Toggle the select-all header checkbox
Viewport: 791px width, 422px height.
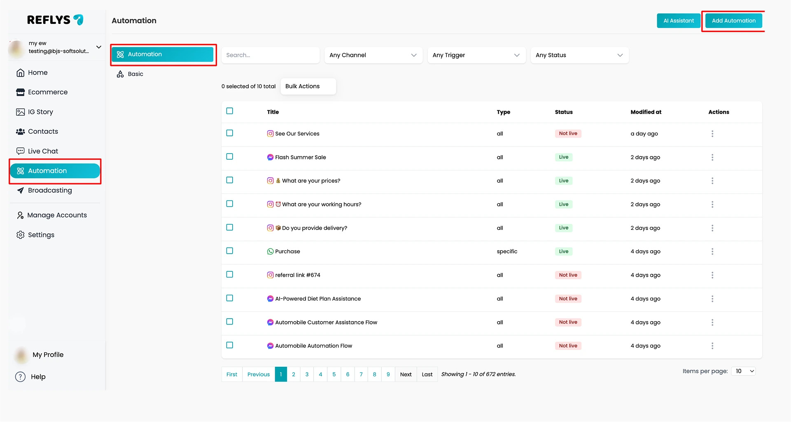(230, 111)
